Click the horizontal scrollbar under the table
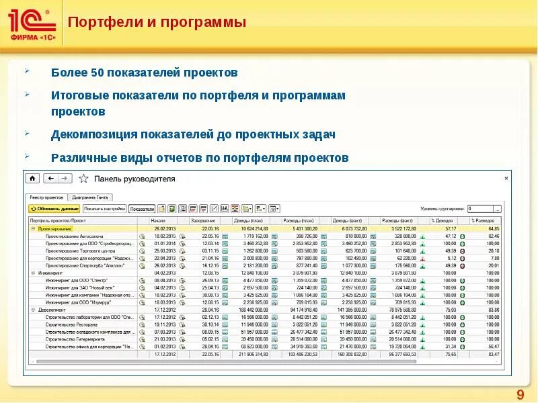The width and height of the screenshot is (538, 403). coord(227,361)
